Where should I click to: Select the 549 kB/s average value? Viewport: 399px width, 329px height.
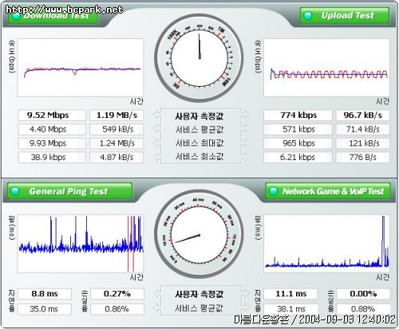(117, 129)
